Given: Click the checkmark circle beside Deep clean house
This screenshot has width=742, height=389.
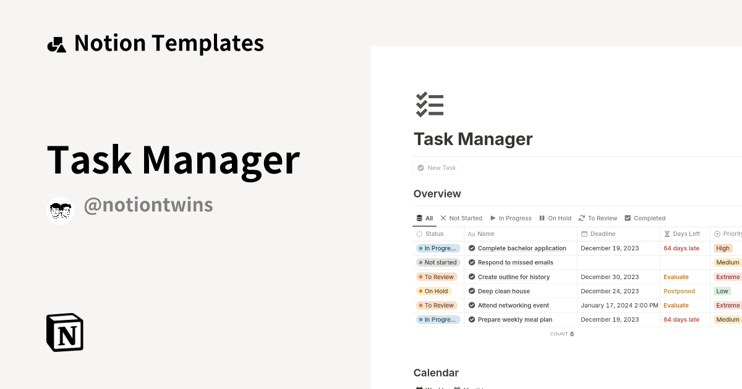Looking at the screenshot, I should click(472, 291).
